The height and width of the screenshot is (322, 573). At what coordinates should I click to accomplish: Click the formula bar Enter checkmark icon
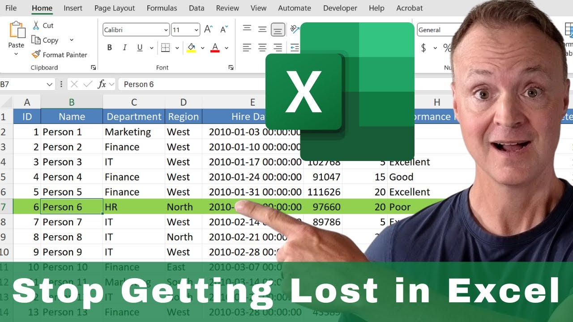[88, 84]
